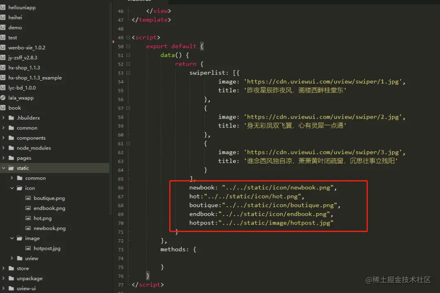
Task: Click line number 62 in gutter
Action: (x=121, y=152)
